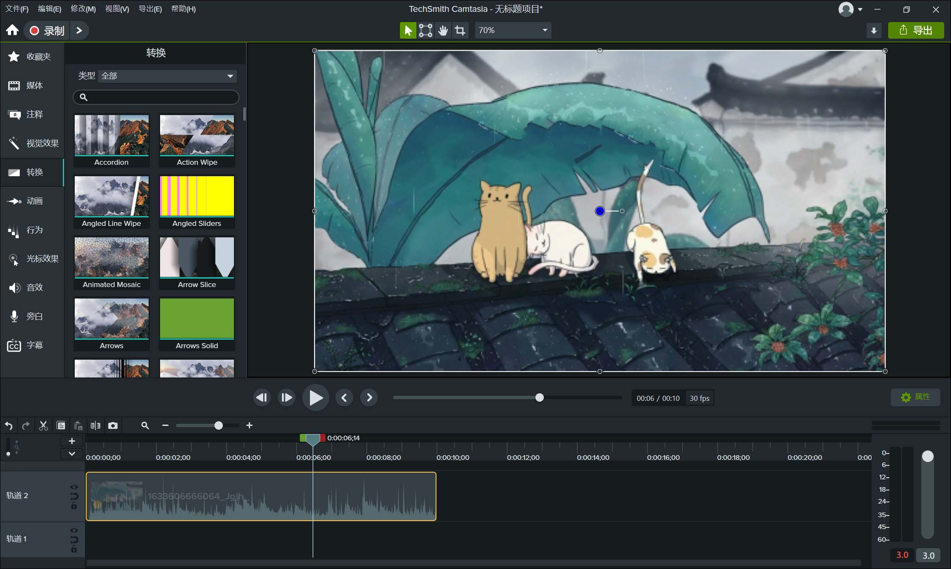This screenshot has width=951, height=569.
Task: Step forward one frame
Action: click(287, 398)
